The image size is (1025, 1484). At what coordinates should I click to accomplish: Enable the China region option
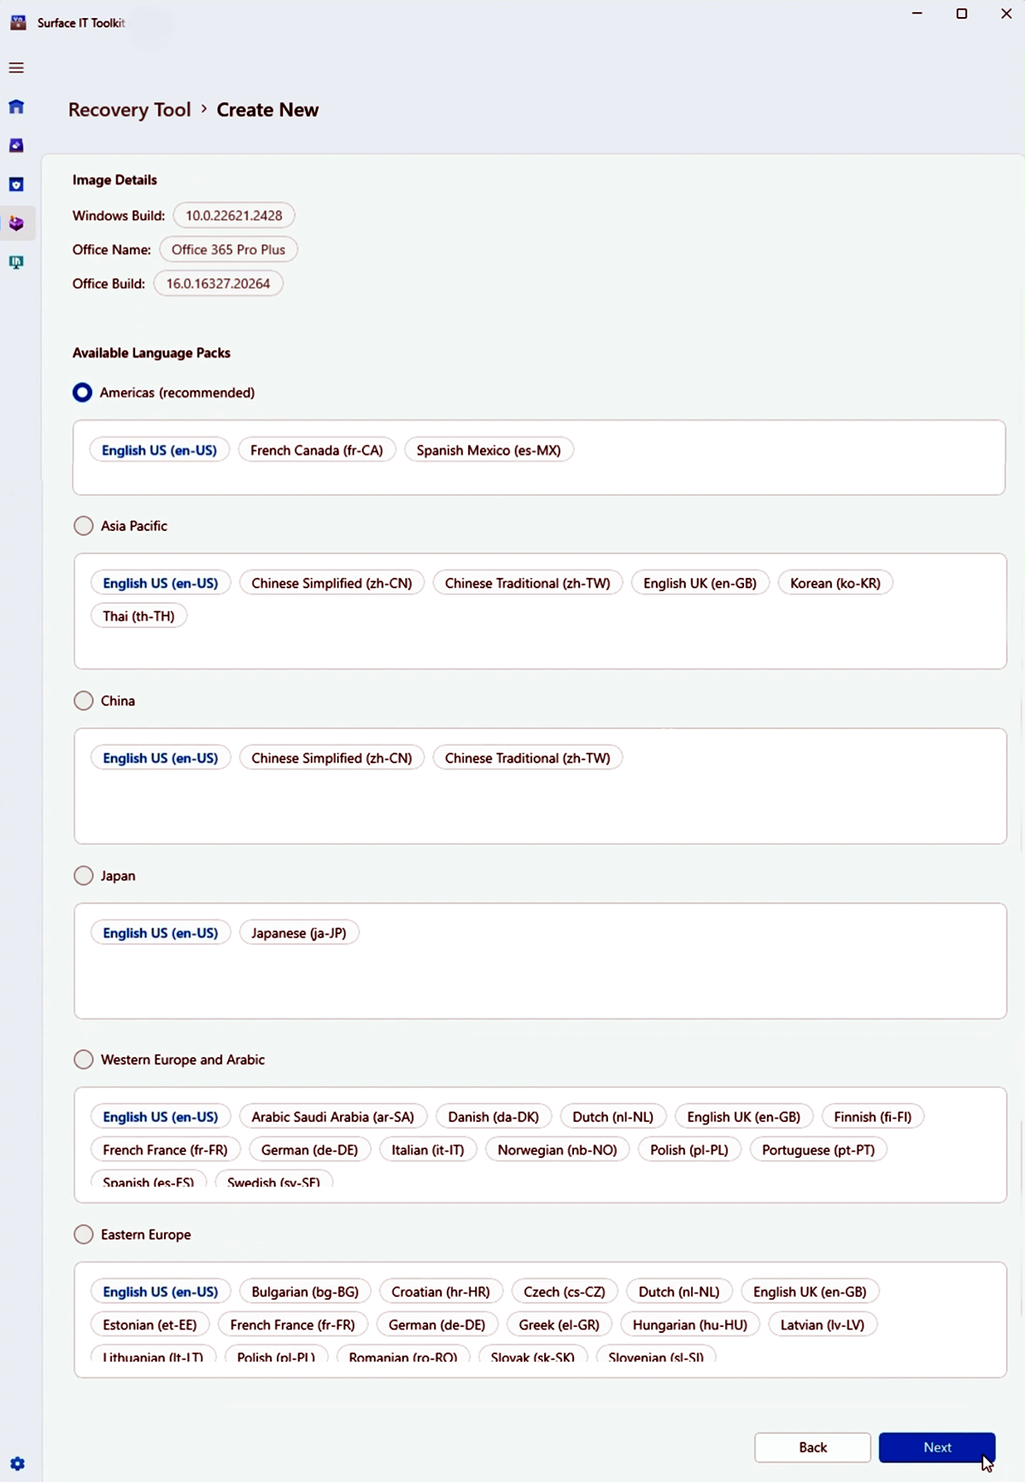pos(83,700)
